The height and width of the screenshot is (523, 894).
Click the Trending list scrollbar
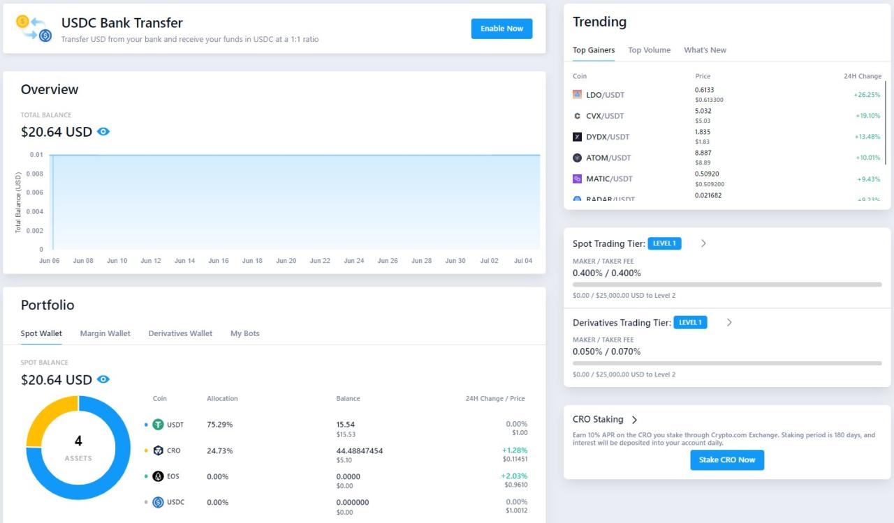pos(885,122)
